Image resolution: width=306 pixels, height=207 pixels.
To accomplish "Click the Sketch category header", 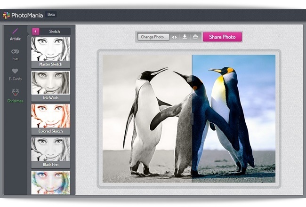I will click(55, 32).
